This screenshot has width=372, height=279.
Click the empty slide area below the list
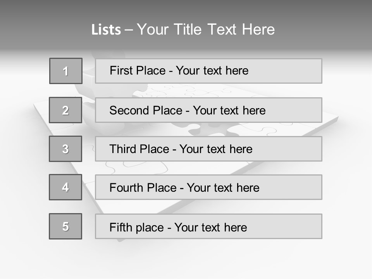[186, 260]
